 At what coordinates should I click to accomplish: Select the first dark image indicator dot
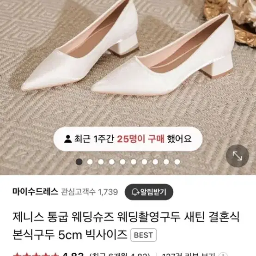pos(79,162)
